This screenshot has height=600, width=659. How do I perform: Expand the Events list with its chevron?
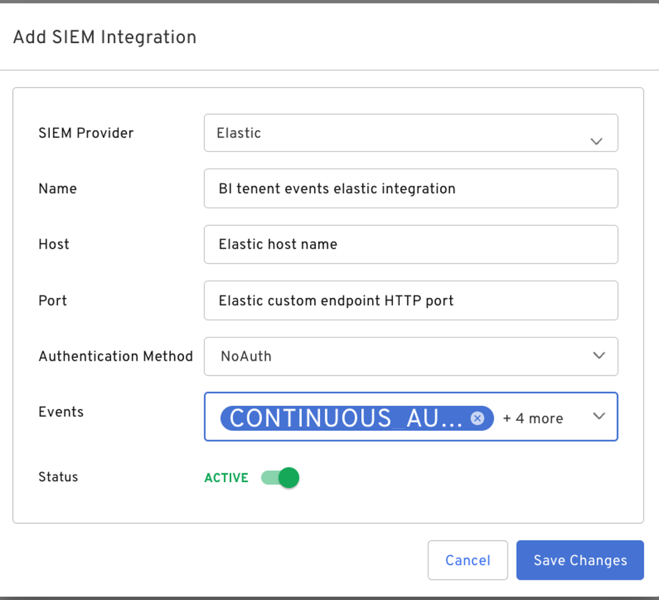(598, 416)
